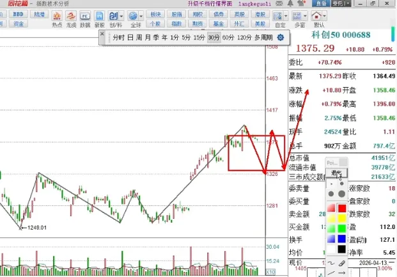The image size is (397, 277).
Task: Pick solid yellow color swatch
Action: (x=342, y=218)
